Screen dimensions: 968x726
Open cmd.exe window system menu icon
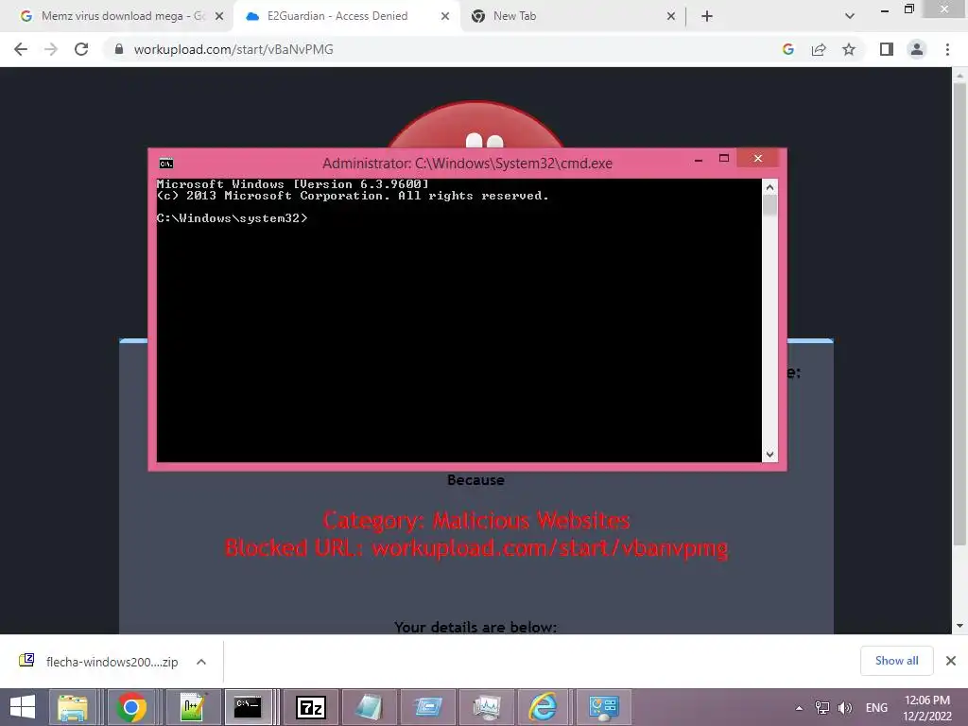(166, 164)
